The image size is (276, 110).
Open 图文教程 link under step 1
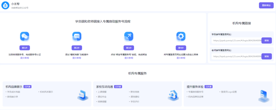pos(25,58)
